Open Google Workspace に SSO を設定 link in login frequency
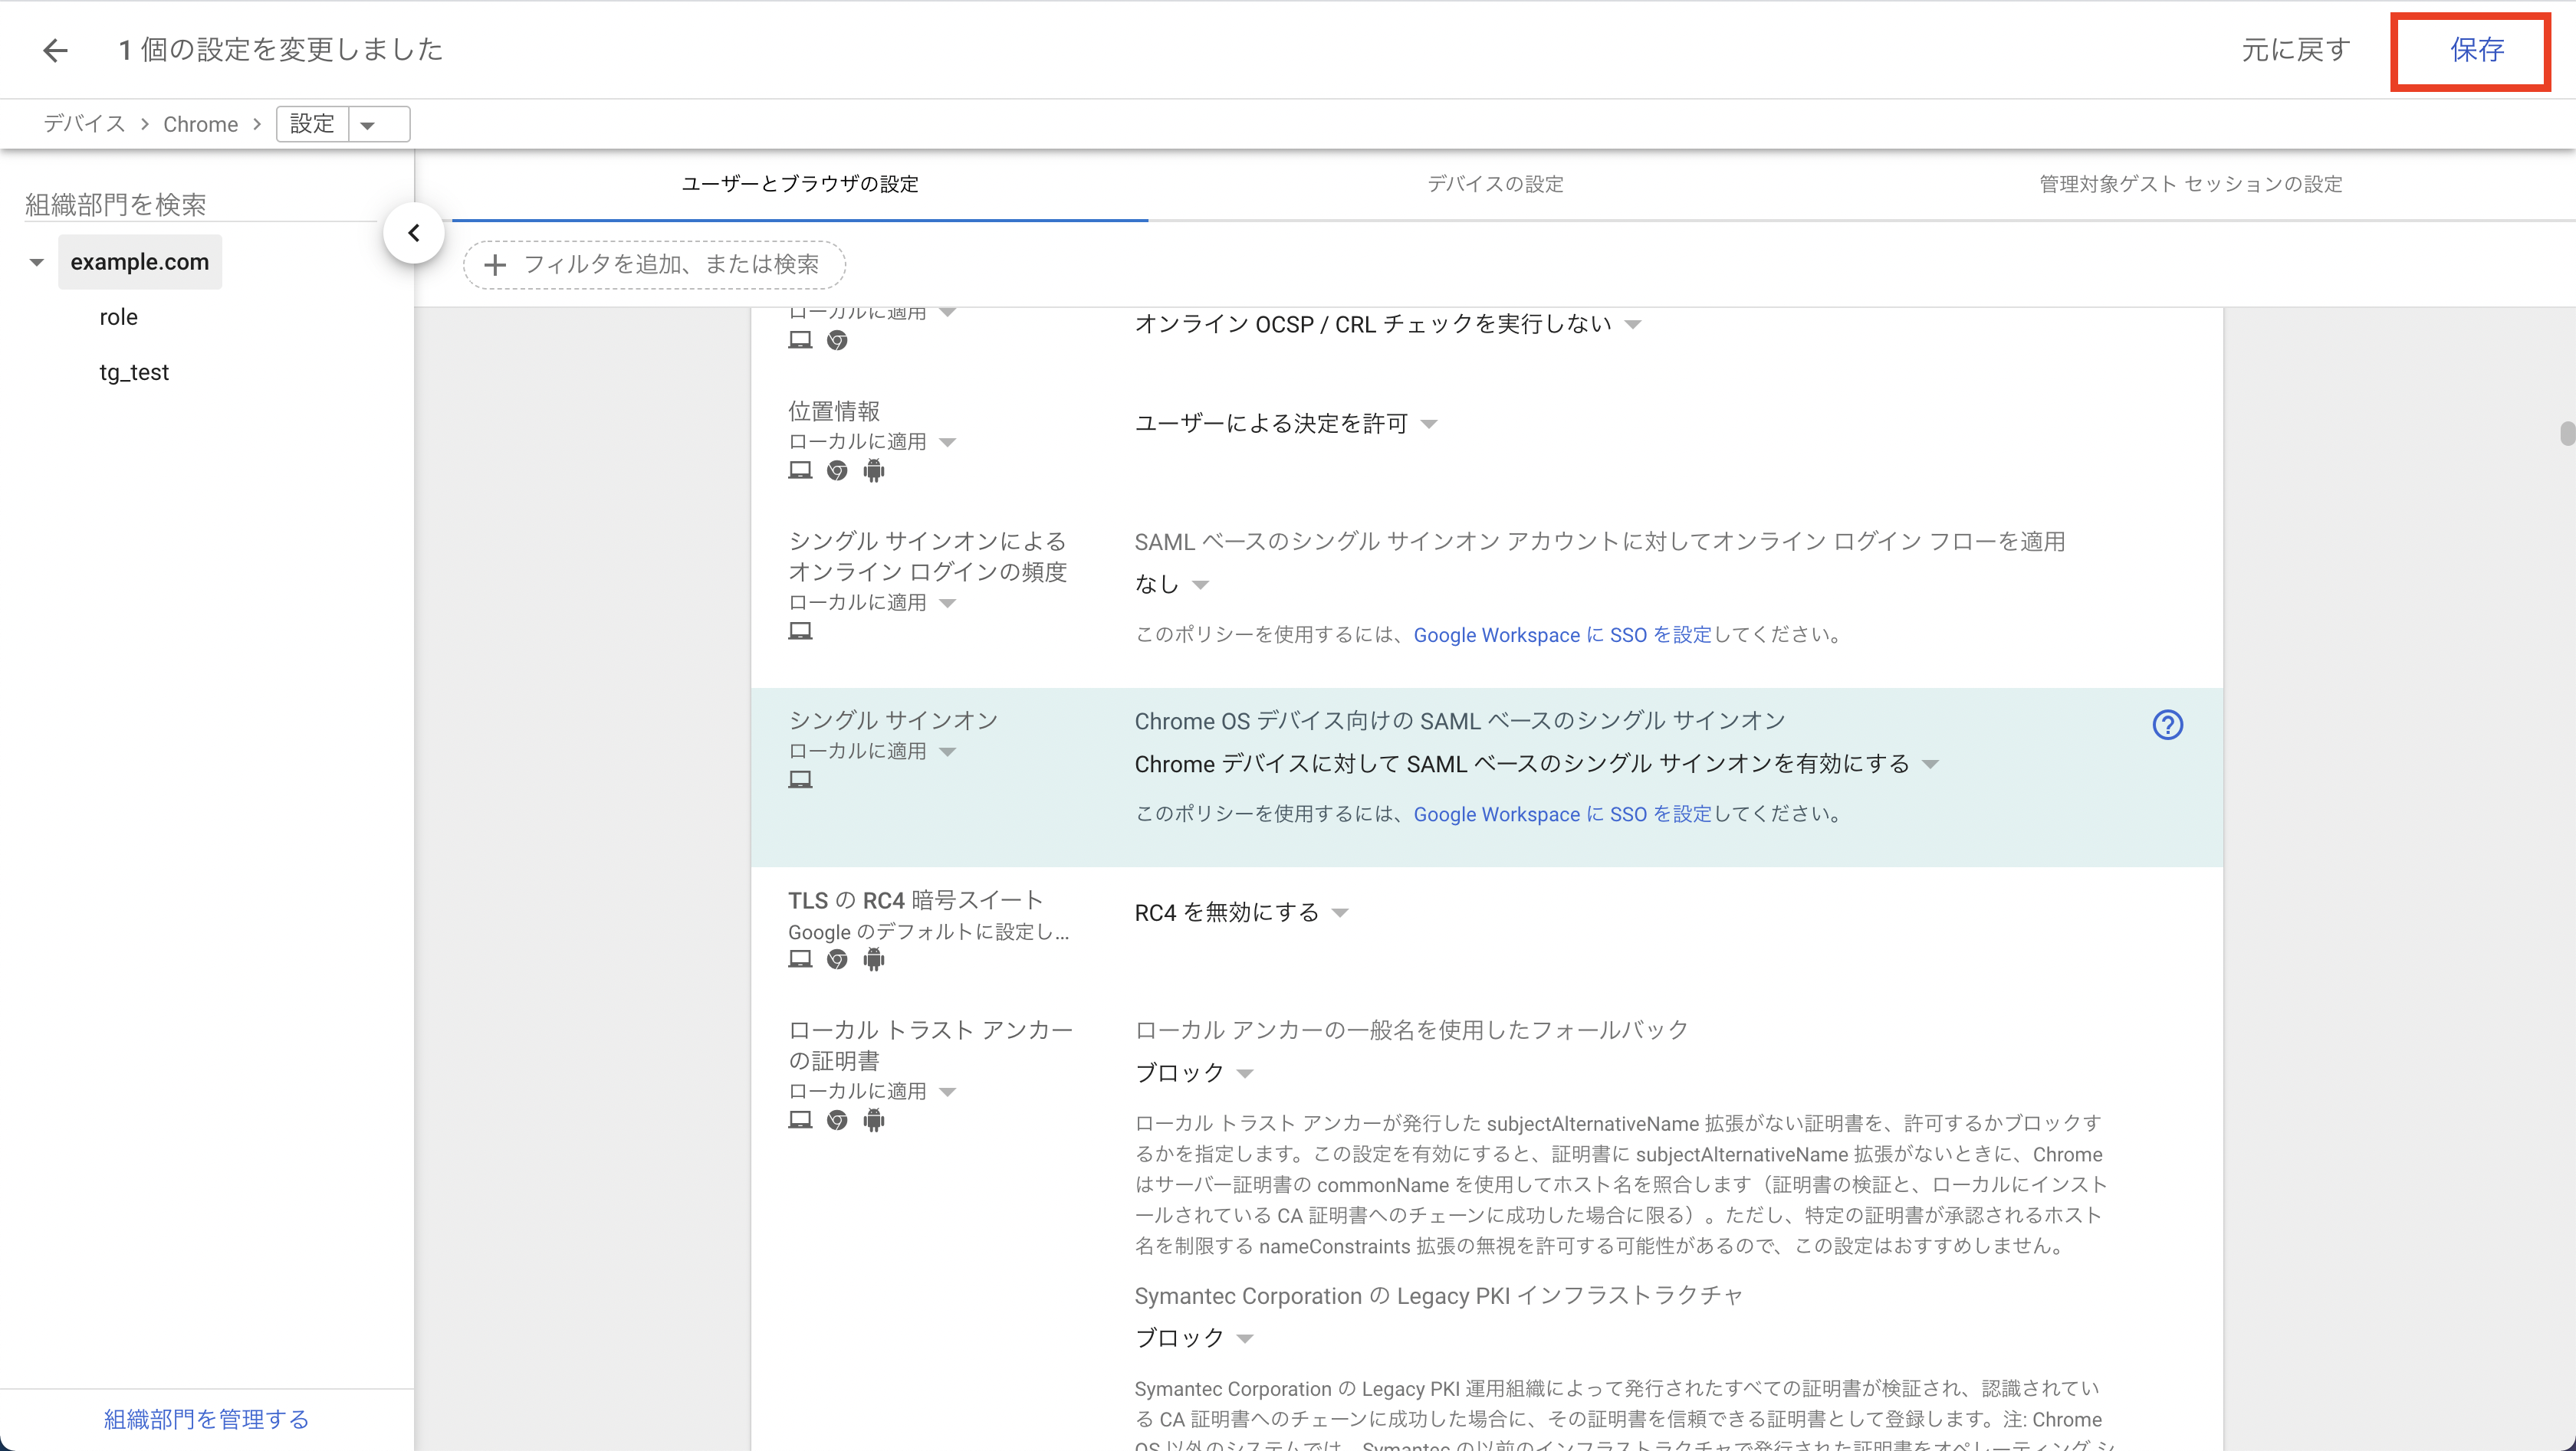Viewport: 2576px width, 1451px height. point(1562,636)
